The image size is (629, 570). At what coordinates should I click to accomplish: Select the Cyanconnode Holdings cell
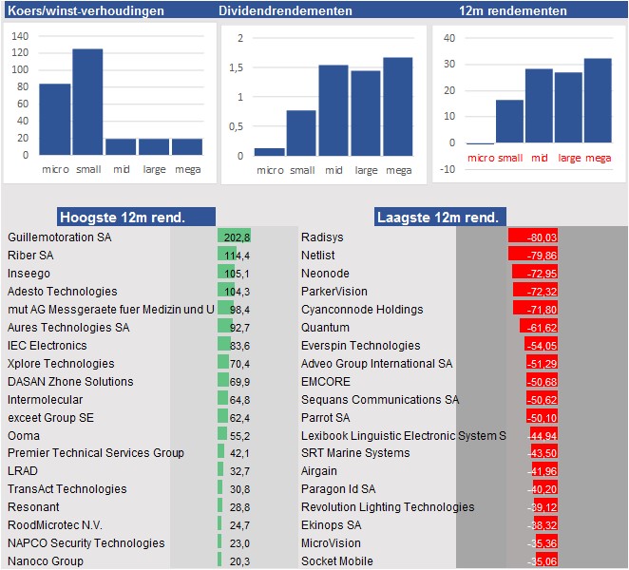(362, 310)
